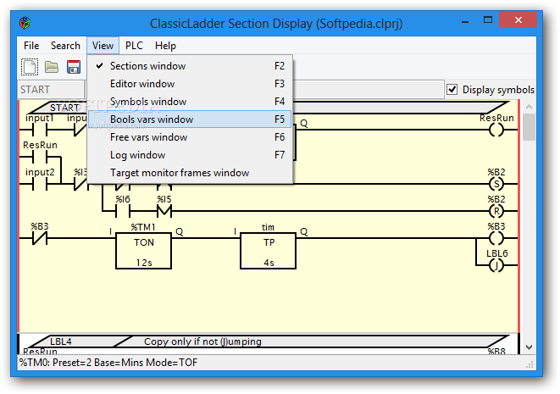Maximize the ClassicLadder window
The image size is (560, 394).
tap(488, 20)
